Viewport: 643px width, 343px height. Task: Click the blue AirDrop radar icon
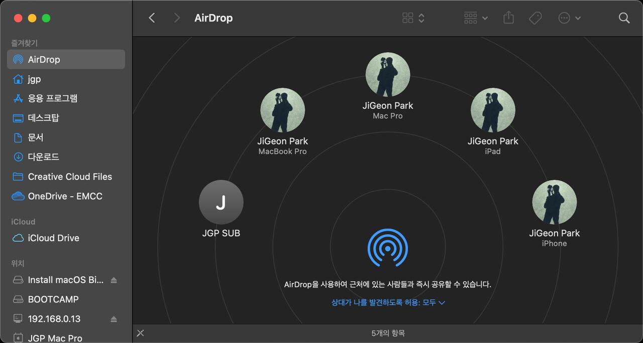click(x=388, y=248)
